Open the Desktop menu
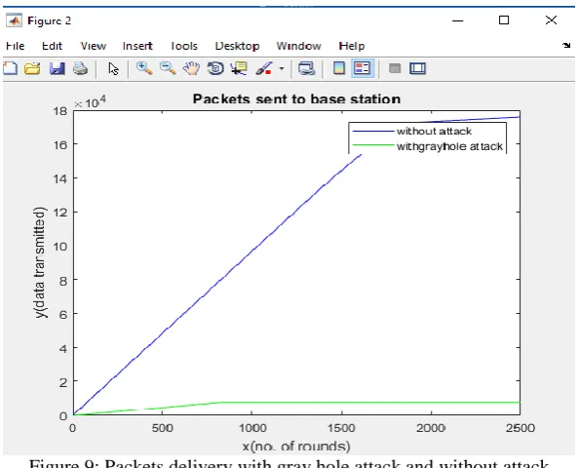 (238, 46)
